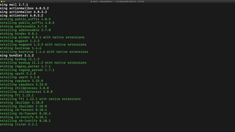The image size is (235, 132).
Task: Click 'nstalling msgpack 1.3.3 with native extensions'
Action: pos(43,44)
